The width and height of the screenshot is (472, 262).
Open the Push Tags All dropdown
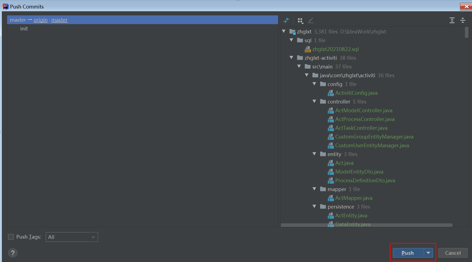pos(71,237)
